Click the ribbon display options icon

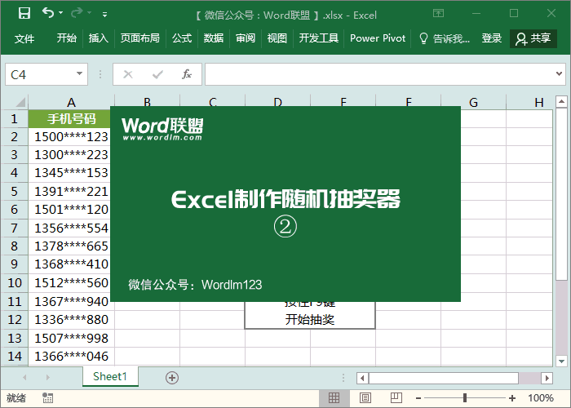439,14
